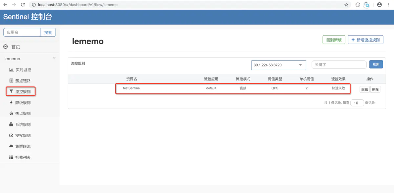Viewport: 394px width, 193px height.
Task: Click the 编辑 button for testSentinel
Action: 365,89
